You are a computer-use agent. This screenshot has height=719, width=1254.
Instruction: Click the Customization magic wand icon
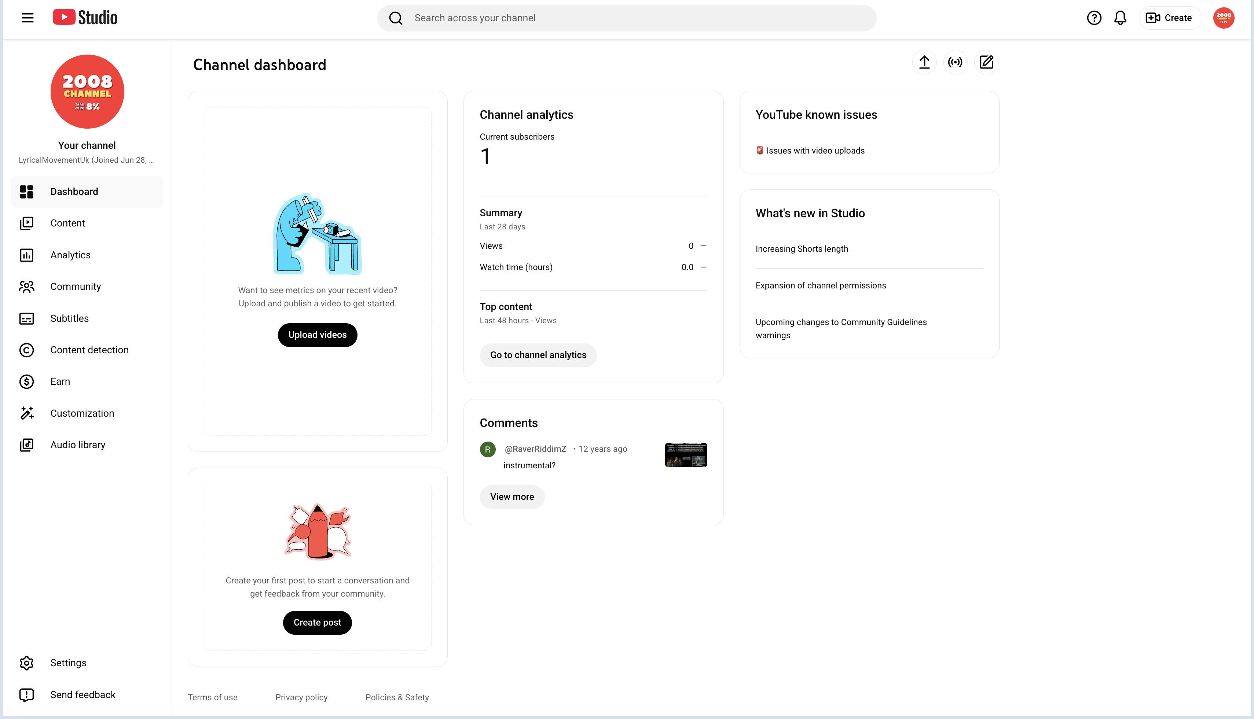click(27, 413)
